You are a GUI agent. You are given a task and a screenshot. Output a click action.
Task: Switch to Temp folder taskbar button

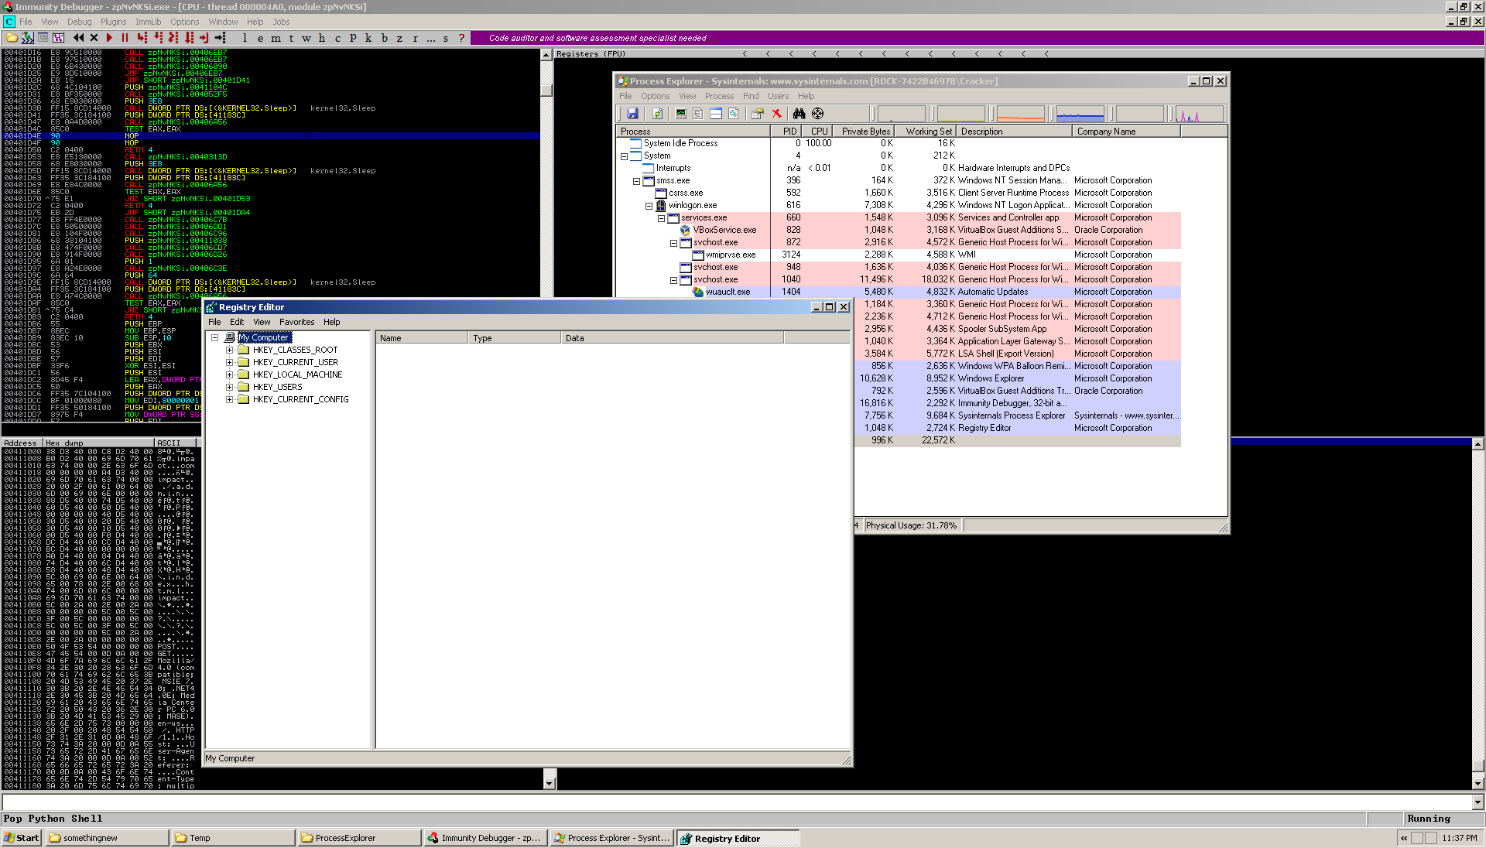(235, 838)
